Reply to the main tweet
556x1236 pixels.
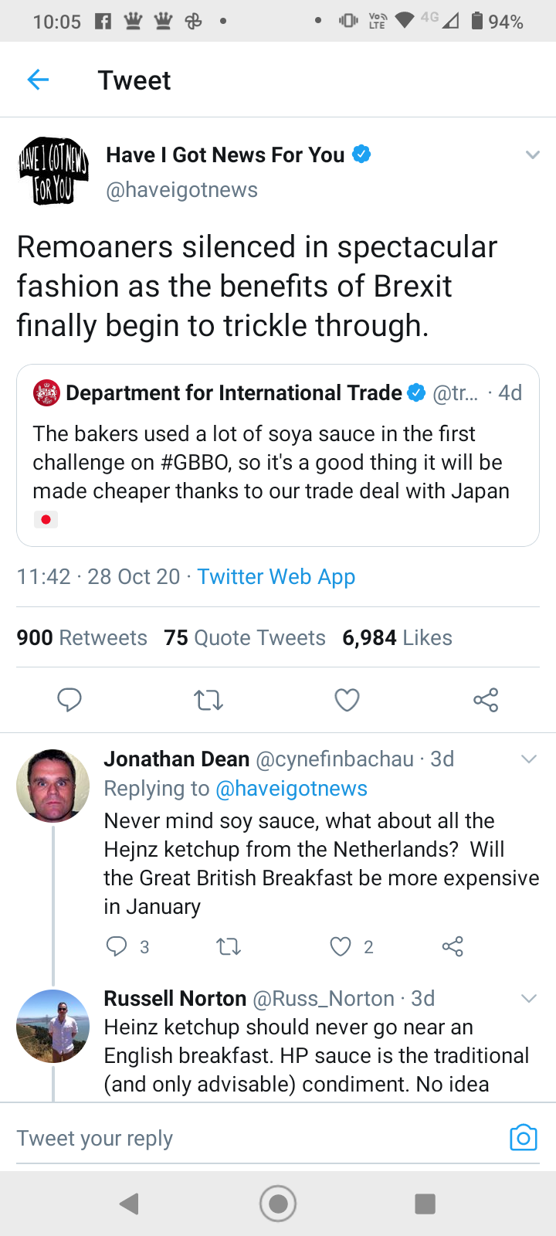coord(69,700)
